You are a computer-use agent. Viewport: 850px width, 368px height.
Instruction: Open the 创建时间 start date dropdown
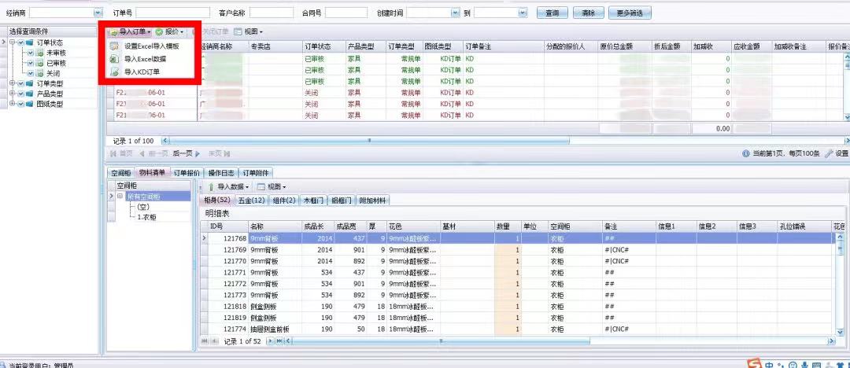point(455,12)
